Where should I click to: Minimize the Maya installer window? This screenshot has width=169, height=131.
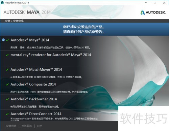(x=146, y=2)
